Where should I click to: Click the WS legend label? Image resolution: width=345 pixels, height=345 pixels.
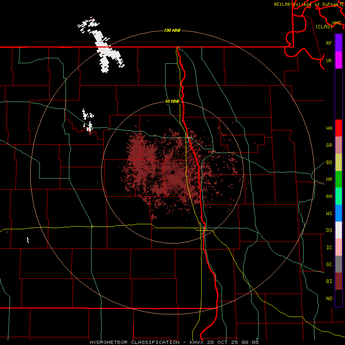coord(329,214)
